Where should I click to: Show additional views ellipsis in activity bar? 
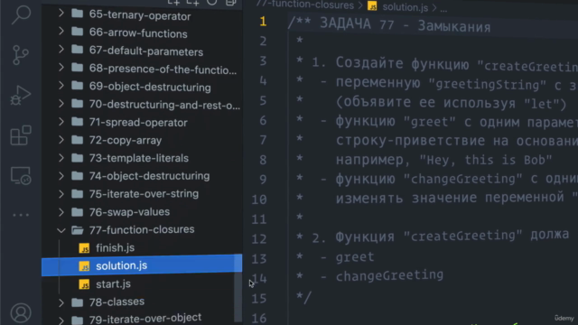coord(21,215)
